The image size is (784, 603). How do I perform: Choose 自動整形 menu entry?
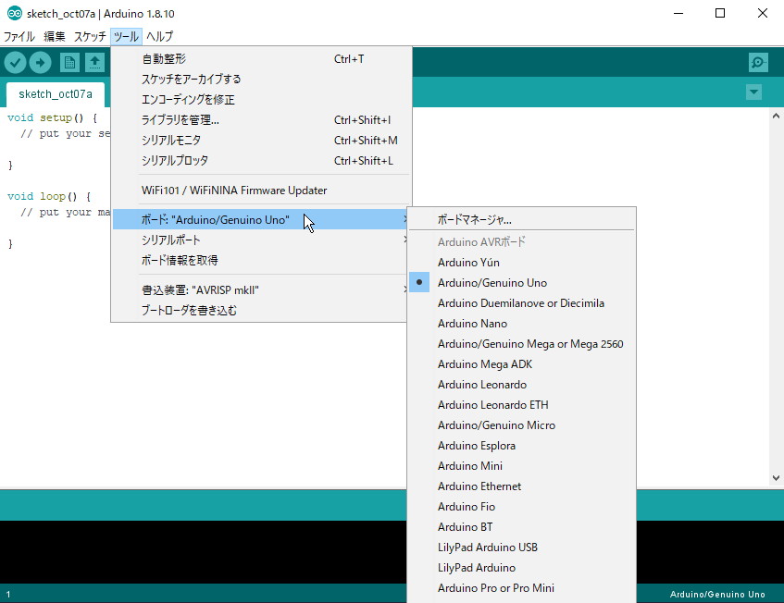pyautogui.click(x=261, y=59)
